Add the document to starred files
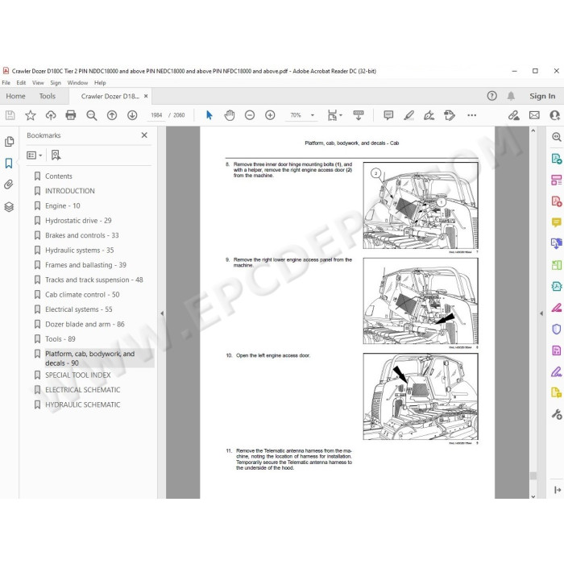564x564 pixels. tap(31, 115)
